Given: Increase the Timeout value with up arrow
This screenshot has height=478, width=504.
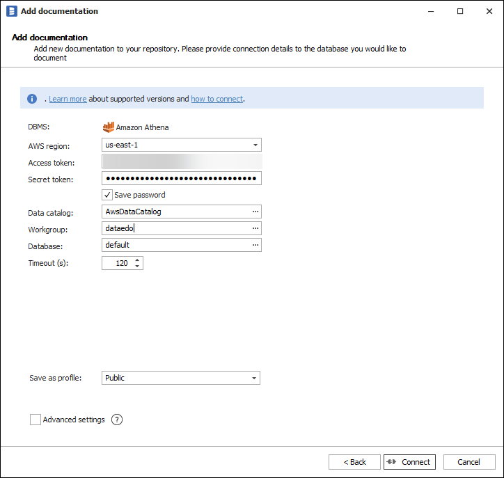Looking at the screenshot, I should [137, 260].
